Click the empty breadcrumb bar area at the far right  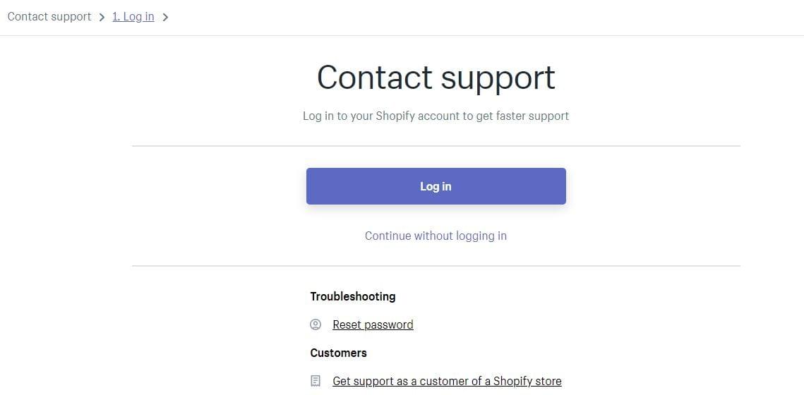click(x=666, y=18)
